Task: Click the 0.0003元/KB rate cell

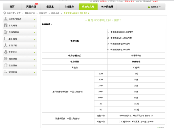Action: (136, 116)
